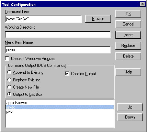Delete the selected tool
Image resolution: width=147 pixels, height=133 pixels.
point(128,56)
